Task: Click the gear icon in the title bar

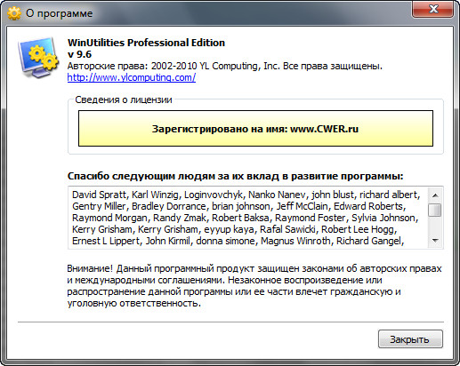Action: point(14,13)
